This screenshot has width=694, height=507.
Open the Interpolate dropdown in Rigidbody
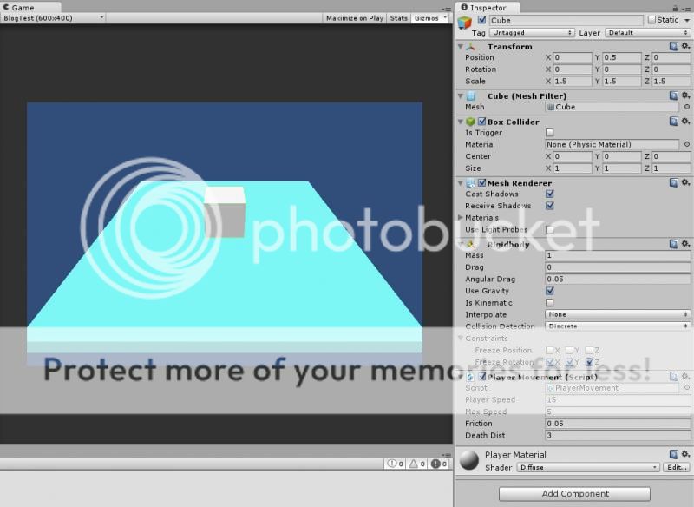[x=616, y=313]
